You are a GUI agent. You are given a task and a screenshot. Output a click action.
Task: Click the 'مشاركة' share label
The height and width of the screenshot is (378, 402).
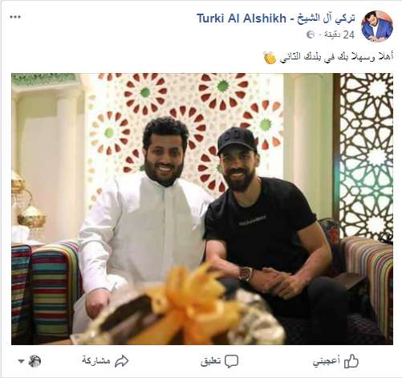pyautogui.click(x=96, y=360)
